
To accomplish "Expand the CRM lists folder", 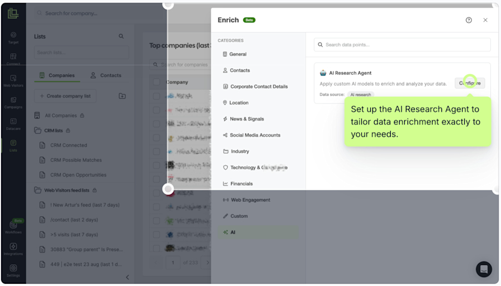I will pyautogui.click(x=52, y=131).
